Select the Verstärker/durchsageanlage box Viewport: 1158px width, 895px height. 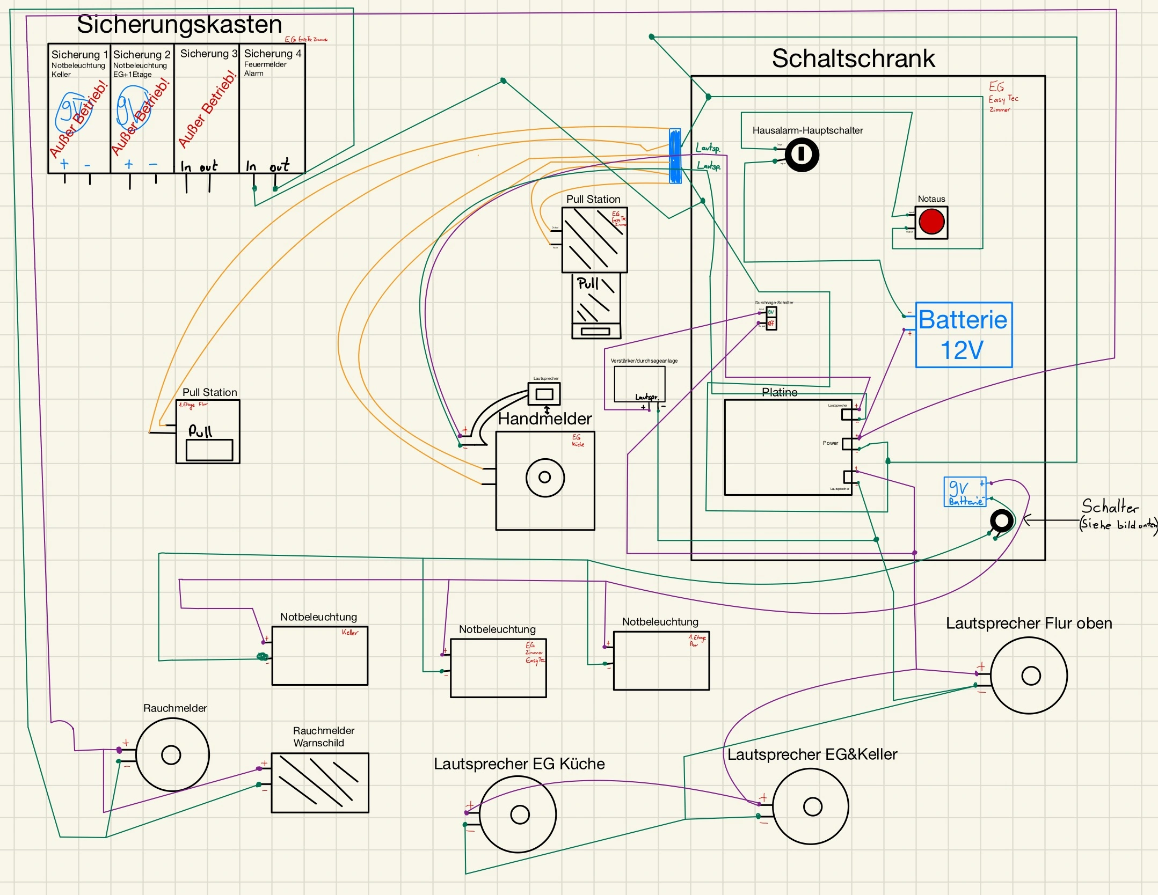click(639, 384)
